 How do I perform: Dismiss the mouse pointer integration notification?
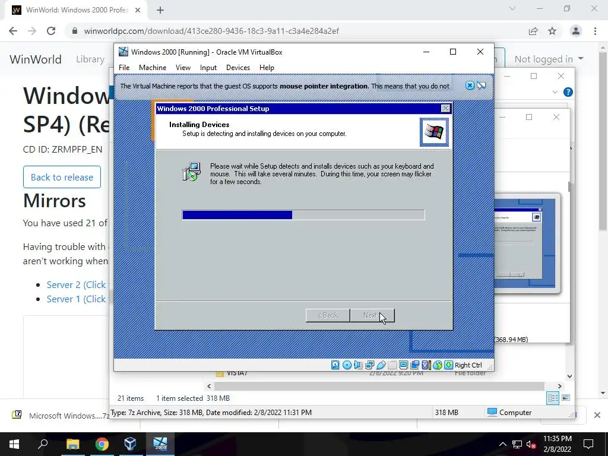(470, 85)
